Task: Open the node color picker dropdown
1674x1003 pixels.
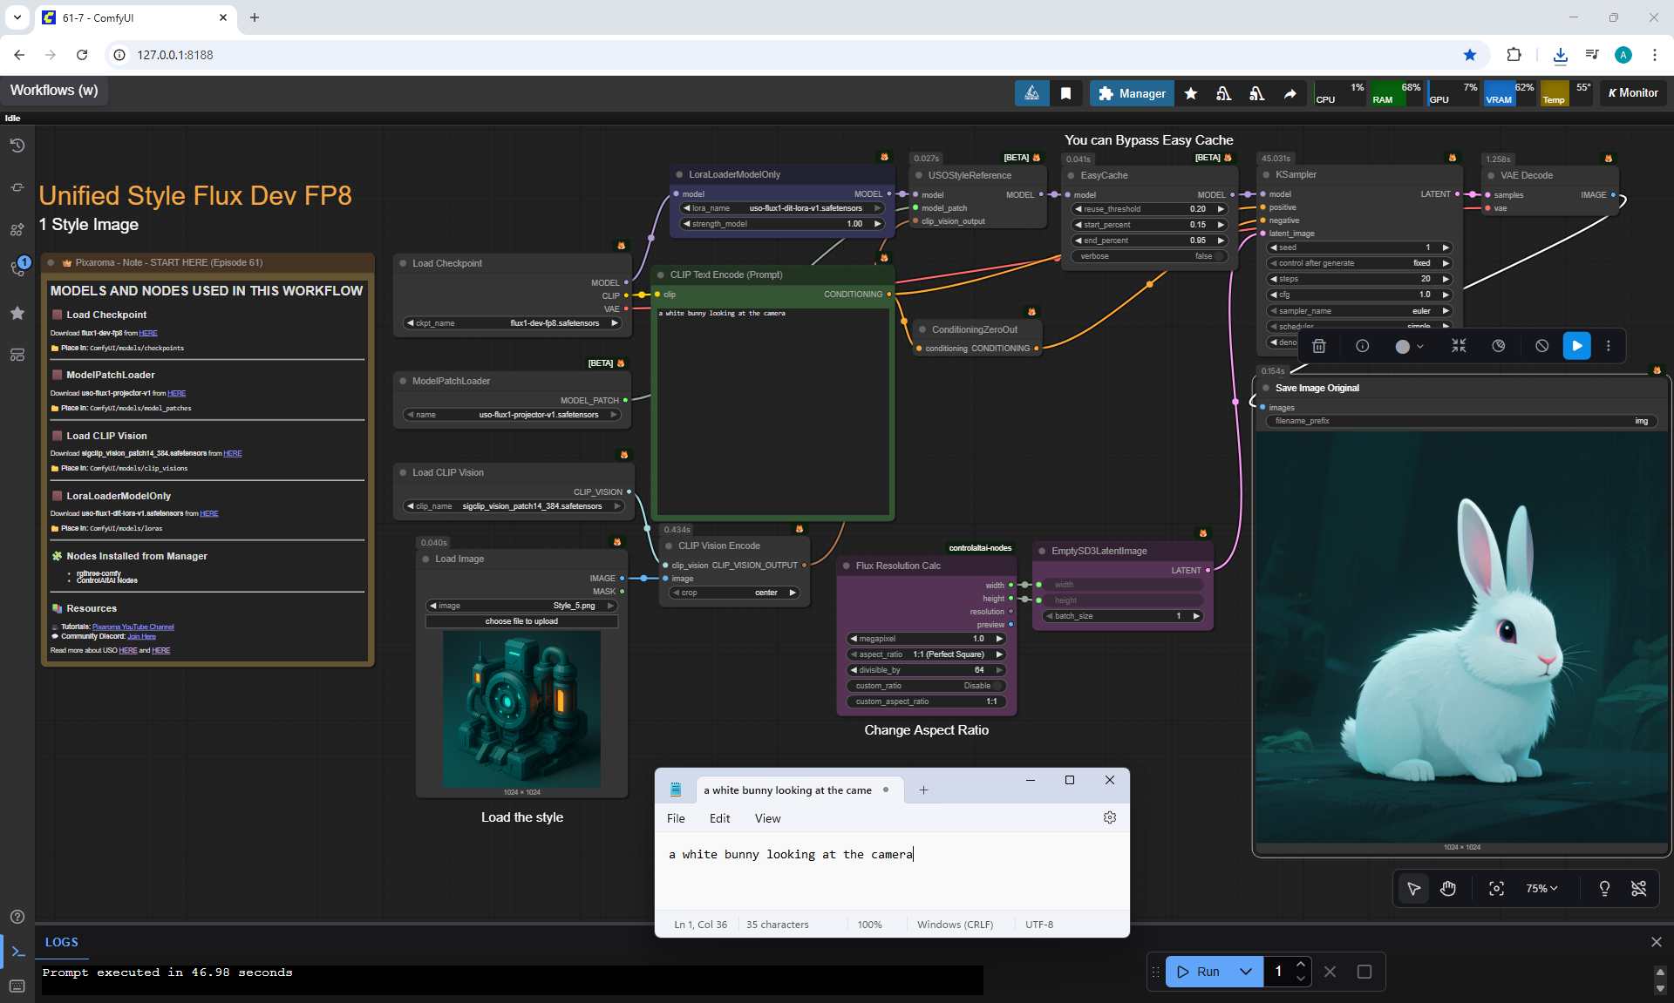Action: pyautogui.click(x=1408, y=346)
